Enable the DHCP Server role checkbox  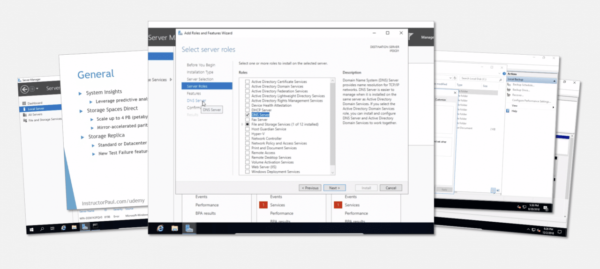[x=247, y=110]
